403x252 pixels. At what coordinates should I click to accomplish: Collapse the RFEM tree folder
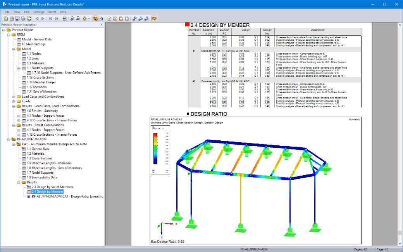point(9,35)
